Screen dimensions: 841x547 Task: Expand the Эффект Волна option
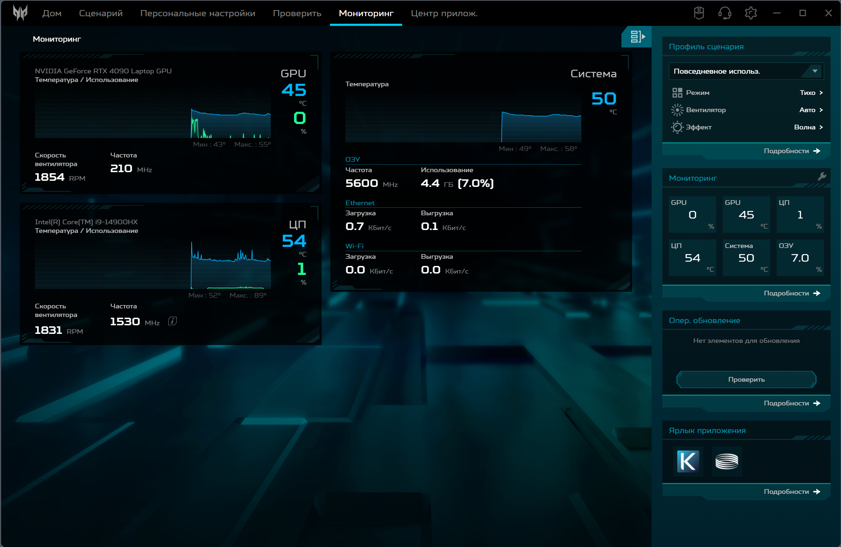coord(808,127)
